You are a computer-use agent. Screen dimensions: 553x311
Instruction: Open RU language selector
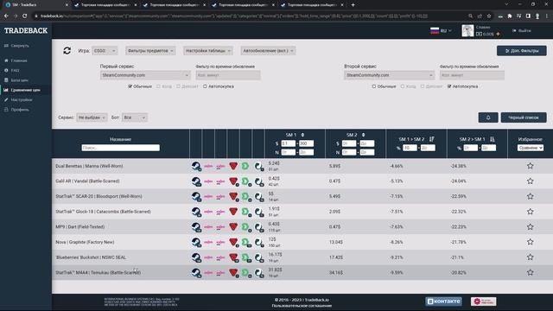point(441,31)
